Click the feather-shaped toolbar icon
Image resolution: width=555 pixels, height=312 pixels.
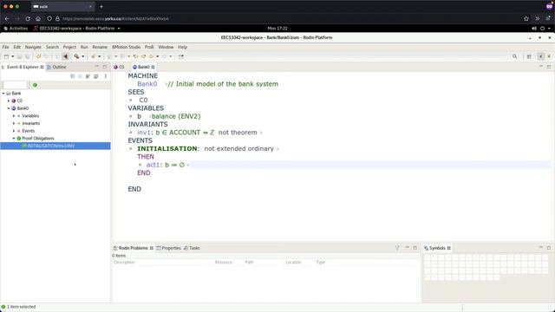(93, 56)
